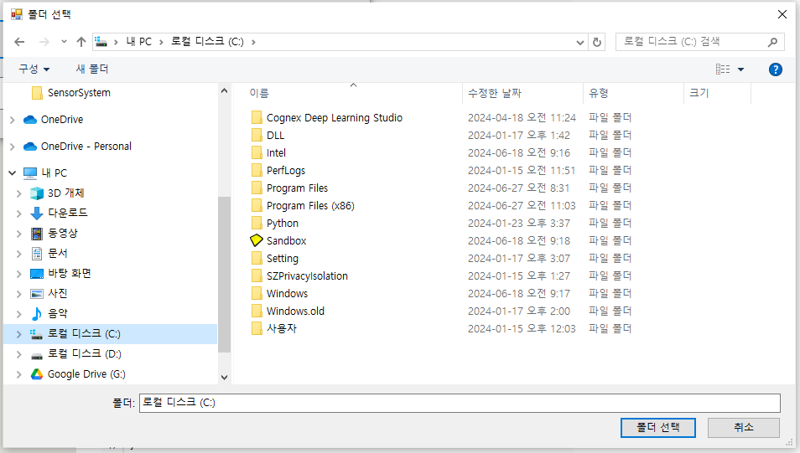Viewport: 800px width, 453px height.
Task: Refresh the current folder listing
Action: [x=597, y=43]
